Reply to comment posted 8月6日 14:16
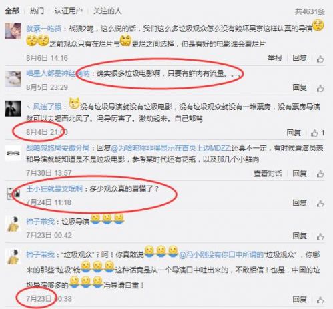 point(300,58)
